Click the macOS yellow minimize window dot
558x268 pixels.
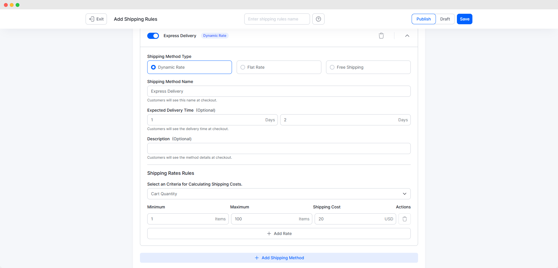(x=12, y=5)
